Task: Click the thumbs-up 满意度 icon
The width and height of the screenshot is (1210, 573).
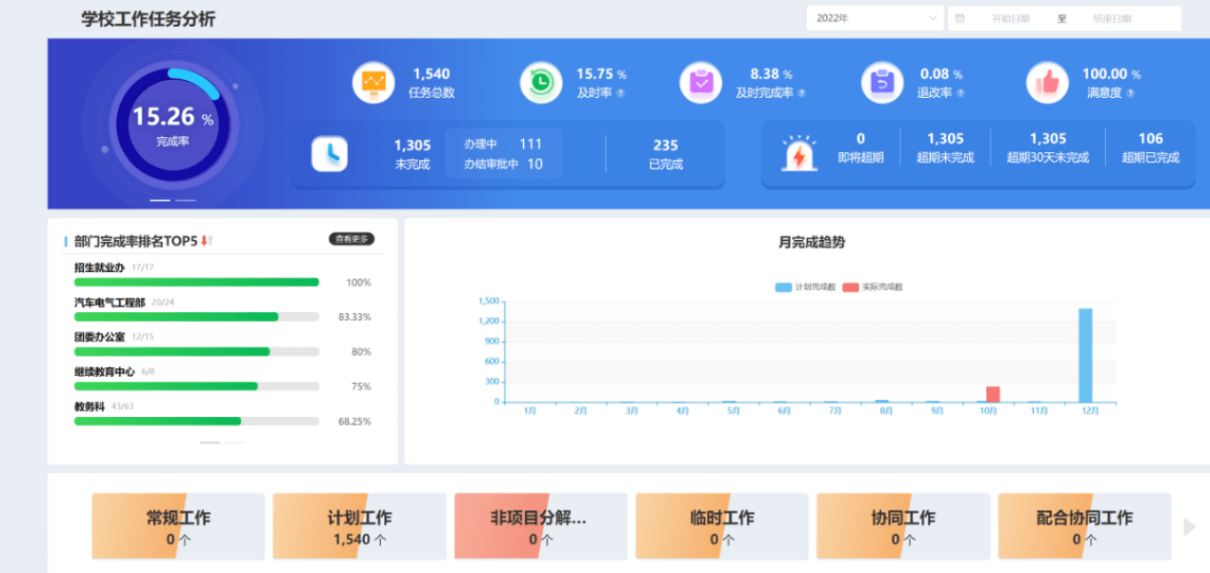Action: 1047,83
